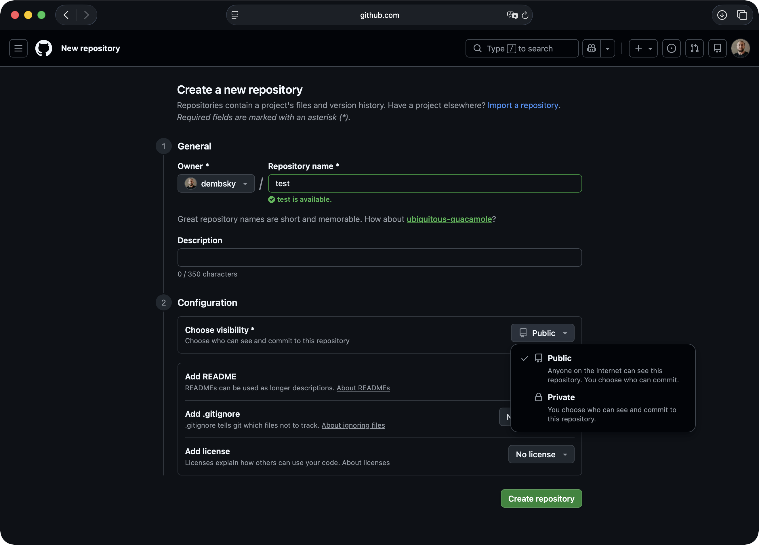Viewport: 759px width, 545px height.
Task: Open the Import a repository link
Action: click(523, 105)
